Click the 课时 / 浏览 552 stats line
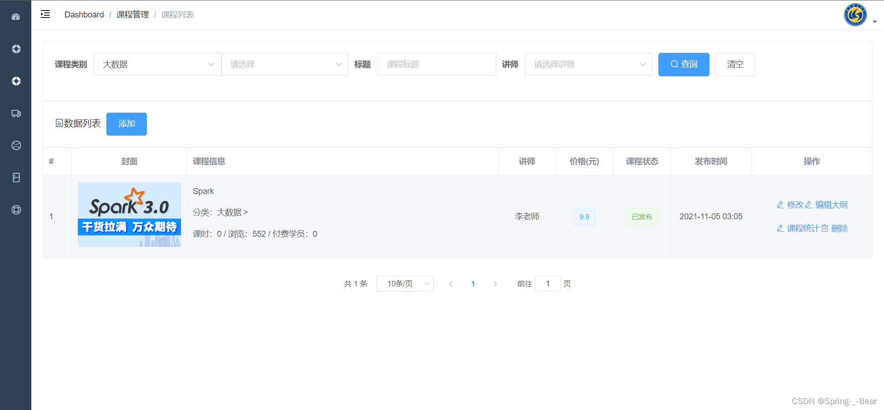This screenshot has height=410, width=884. click(x=255, y=234)
